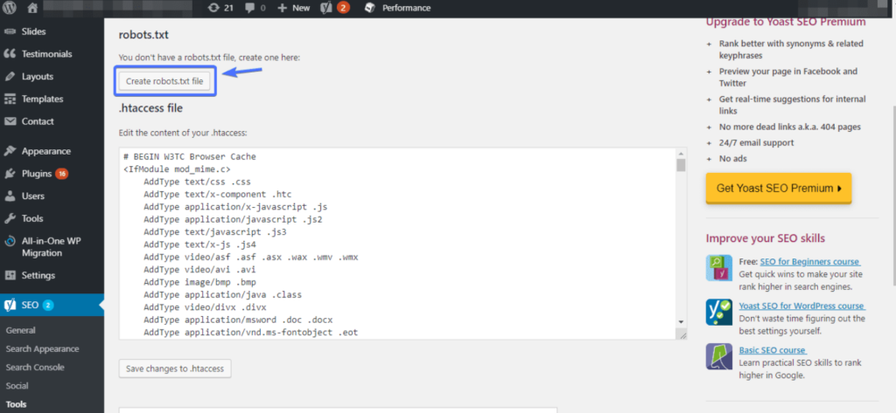
Task: Click the .htaccess editor scroll up arrow
Action: point(681,154)
